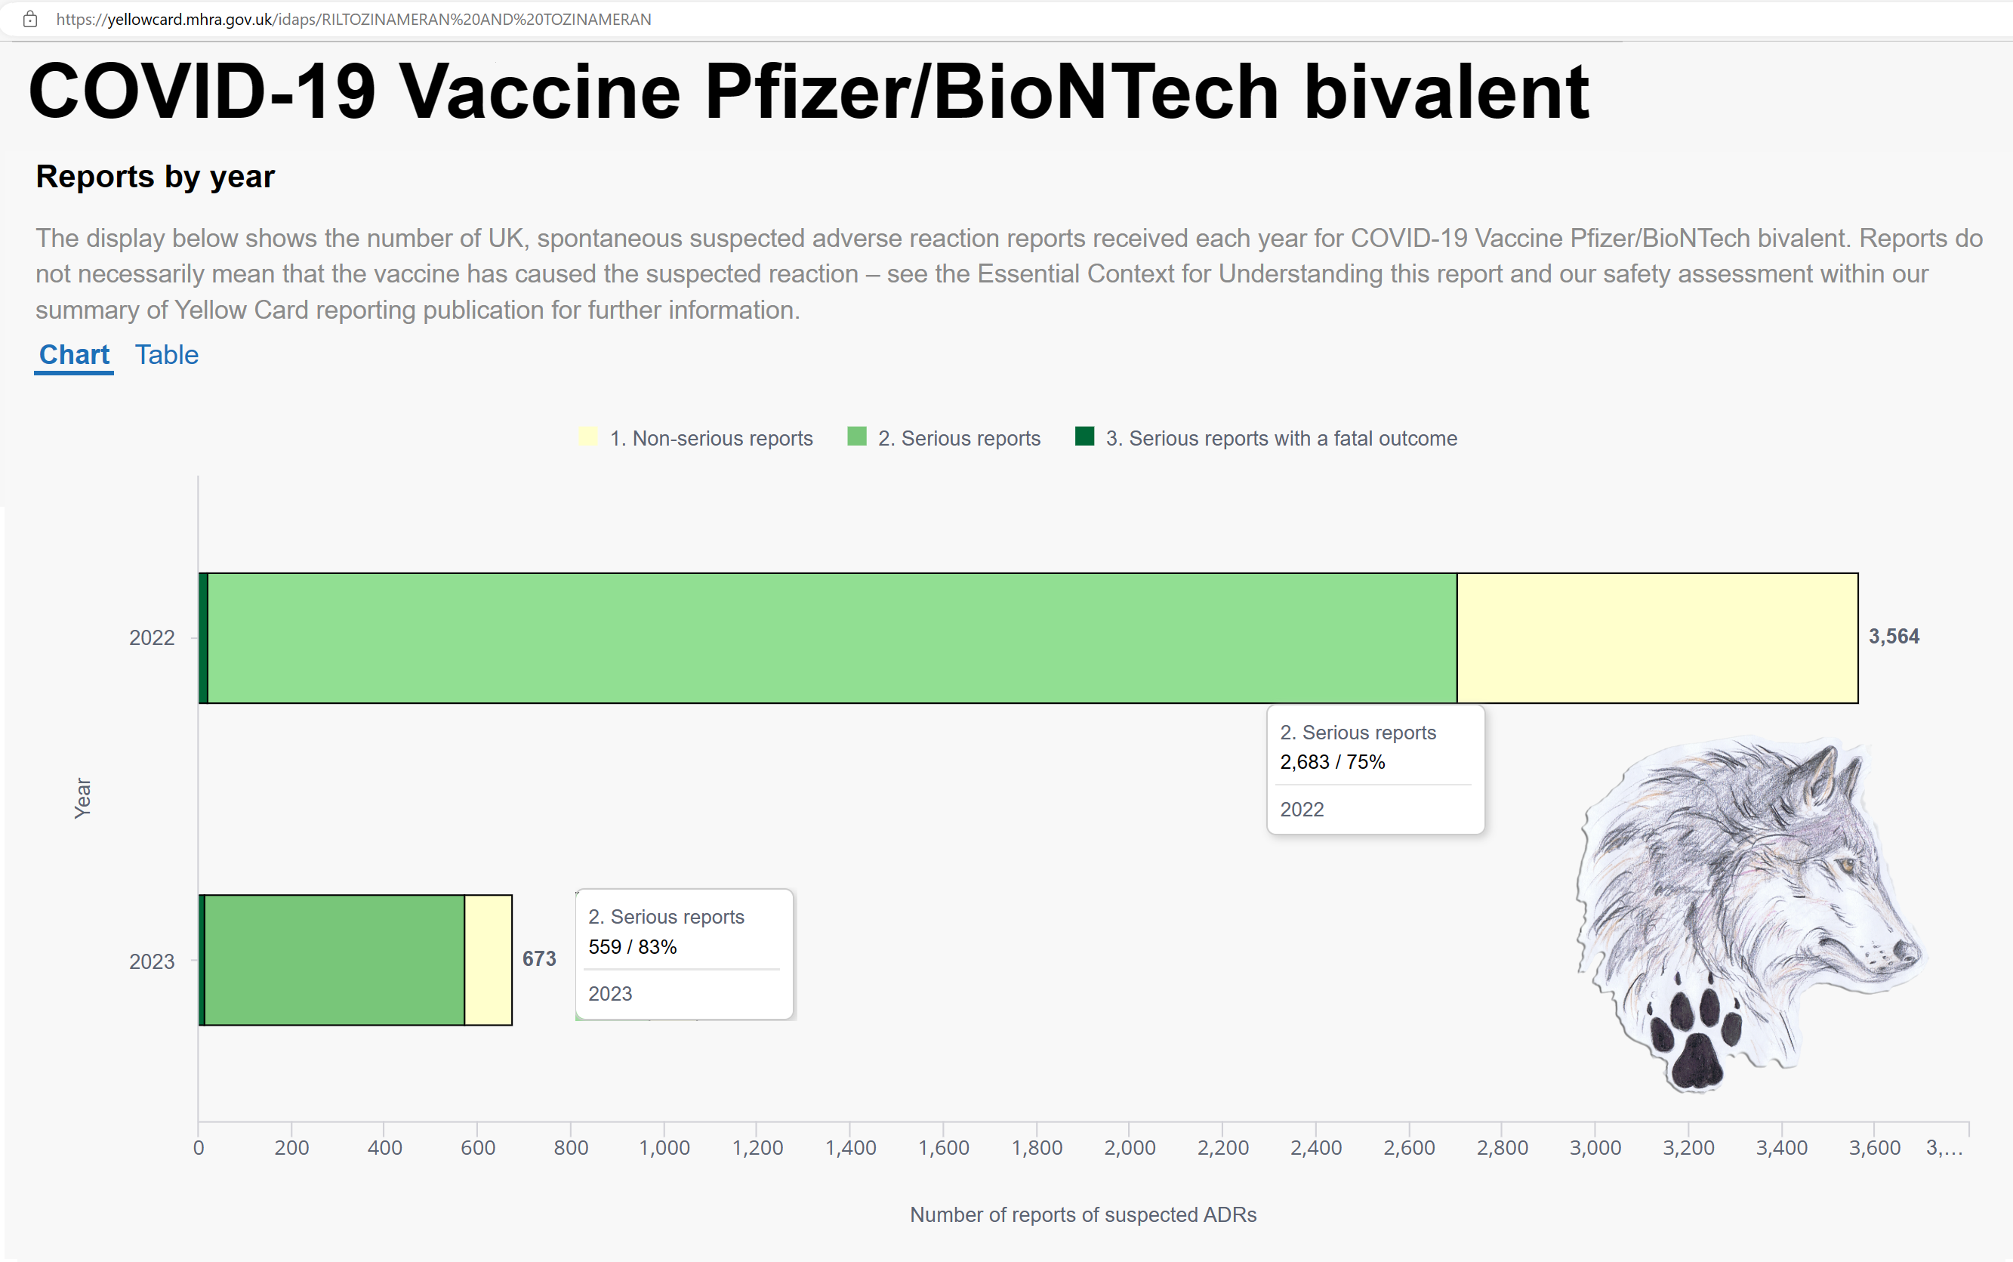
Task: Click the wolf and paw print drawing
Action: 1749,913
